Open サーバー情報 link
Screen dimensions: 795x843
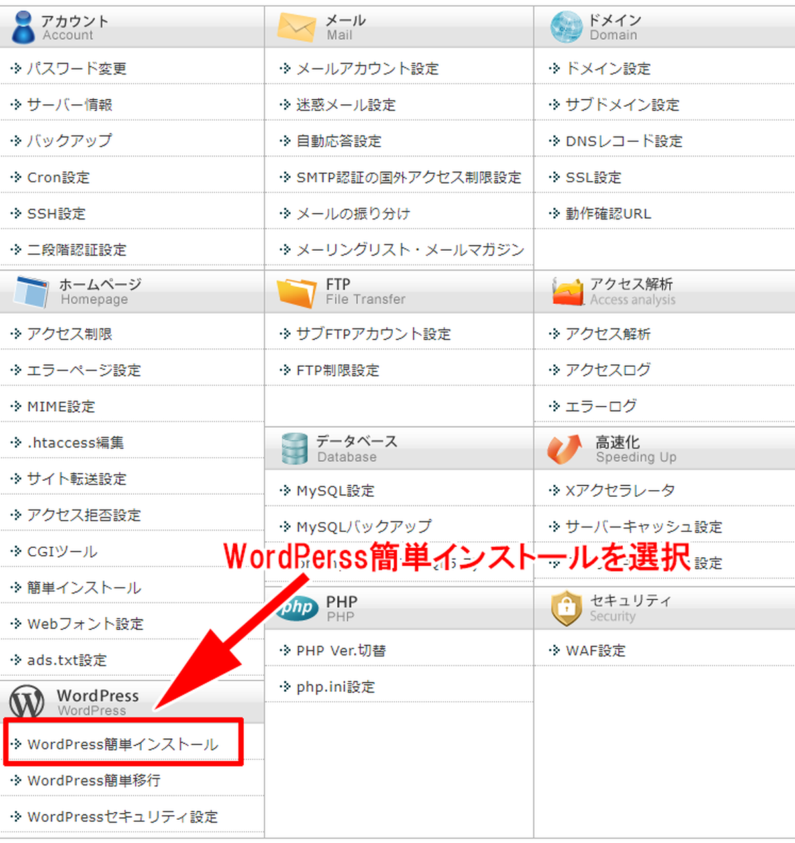(x=70, y=105)
